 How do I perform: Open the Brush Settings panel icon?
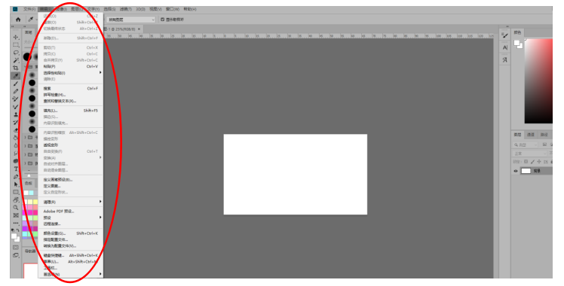505,35
